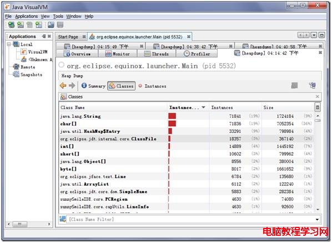Click the third greyed-out toolbar icon
Viewport: 332px width, 243px height.
(x=29, y=25)
